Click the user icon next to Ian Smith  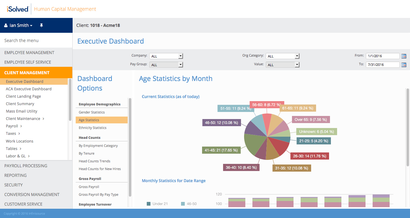click(x=6, y=25)
